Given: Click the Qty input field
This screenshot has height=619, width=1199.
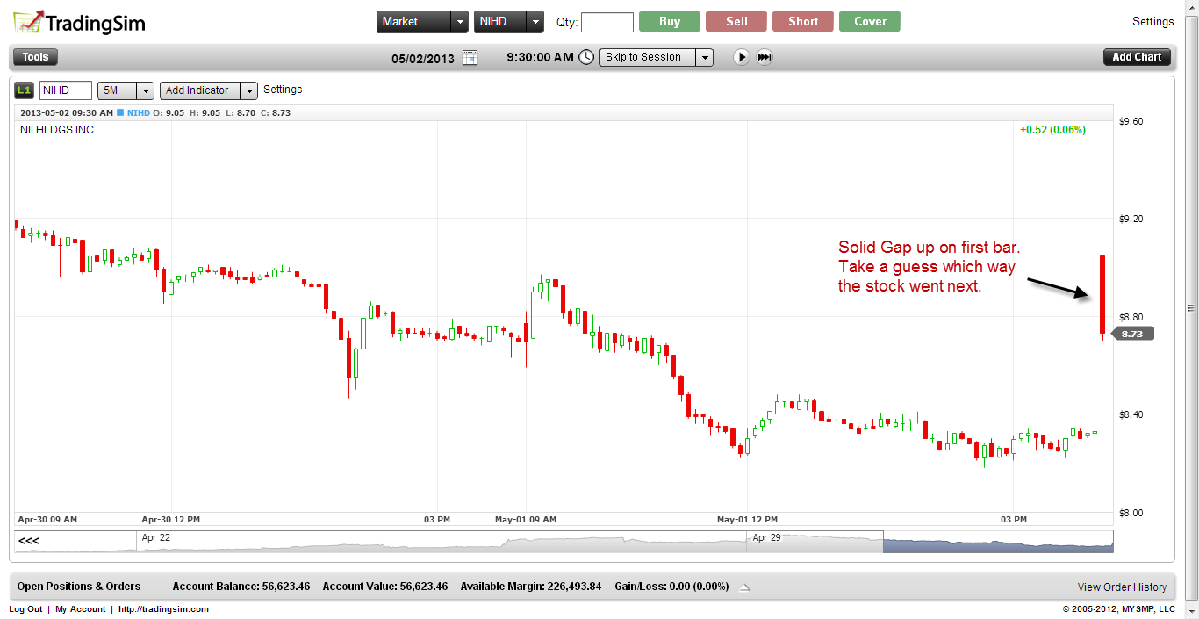Looking at the screenshot, I should pos(607,22).
